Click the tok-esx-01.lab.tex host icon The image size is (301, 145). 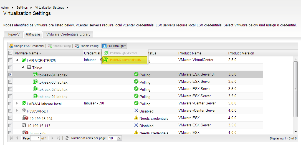[x=35, y=96]
